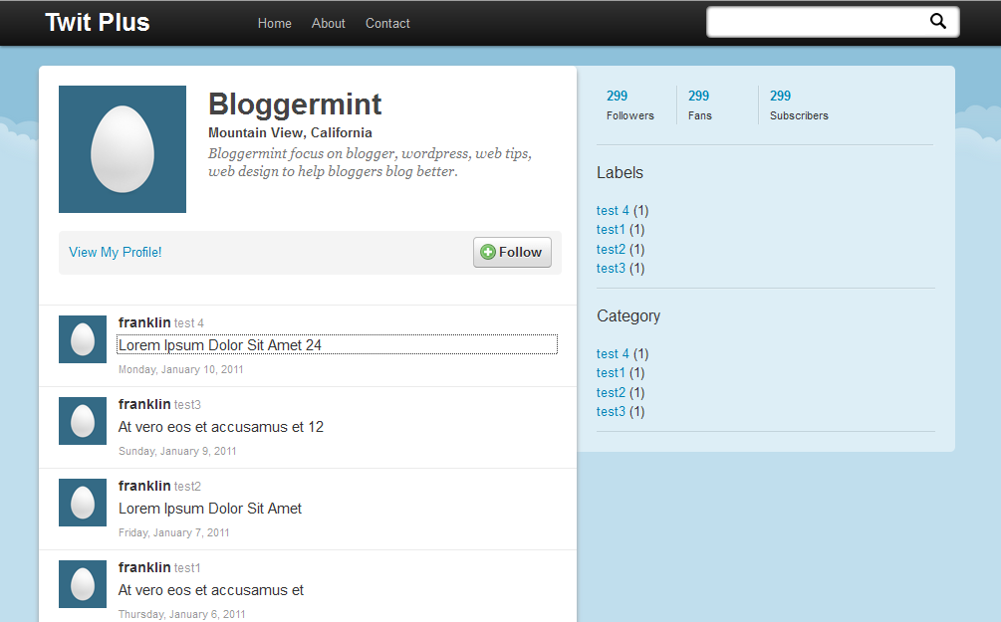The image size is (1001, 622).
Task: Click the Category heading
Action: point(628,316)
